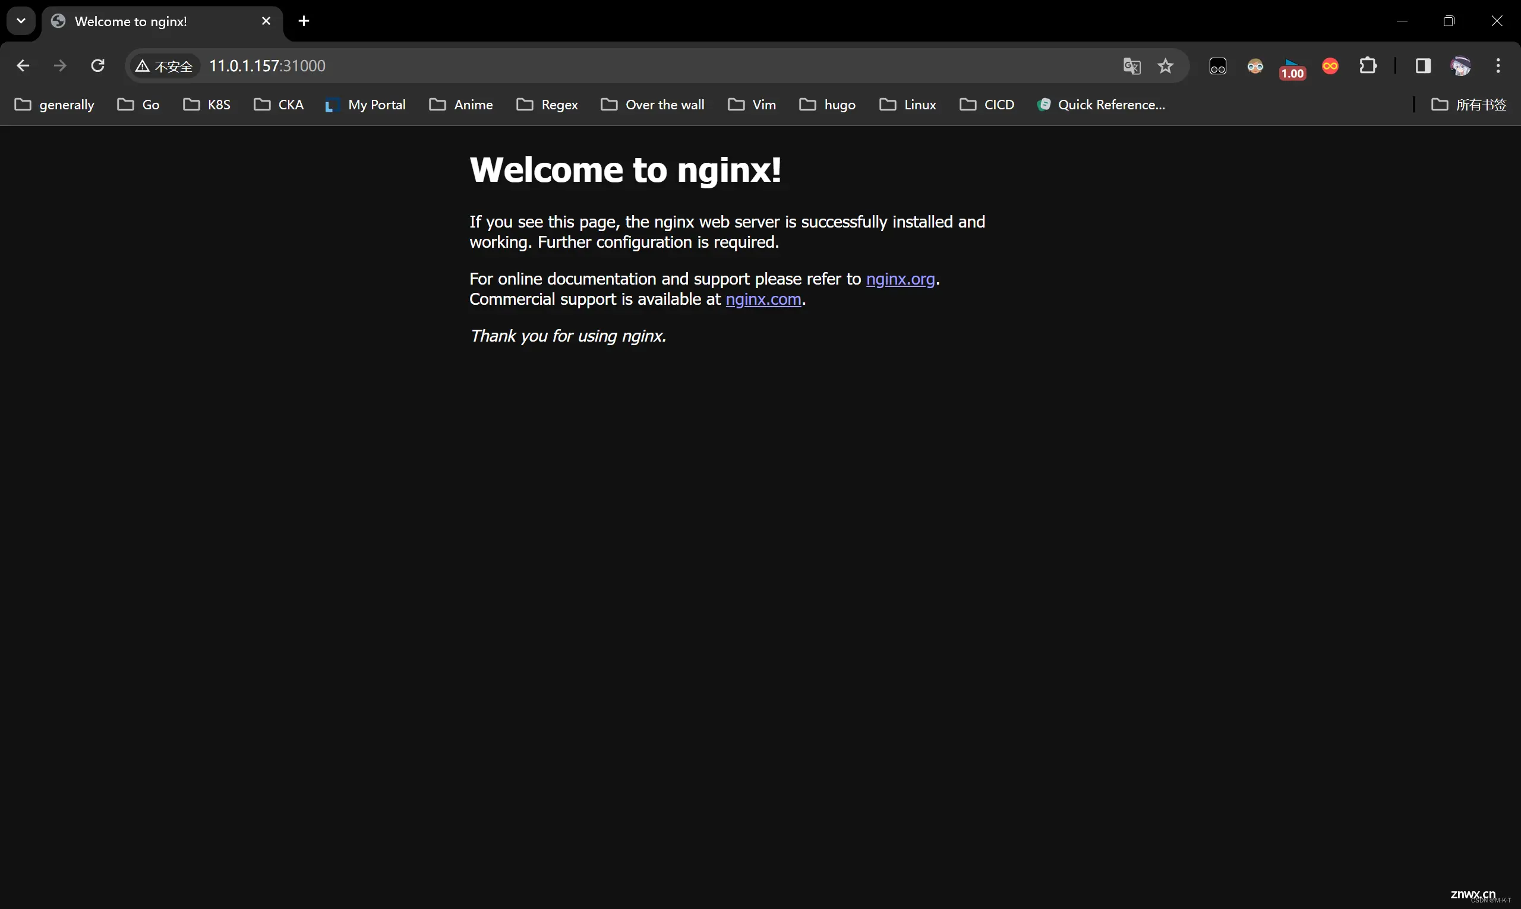Open the hugo bookmark folder
This screenshot has height=909, width=1521.
(x=828, y=105)
